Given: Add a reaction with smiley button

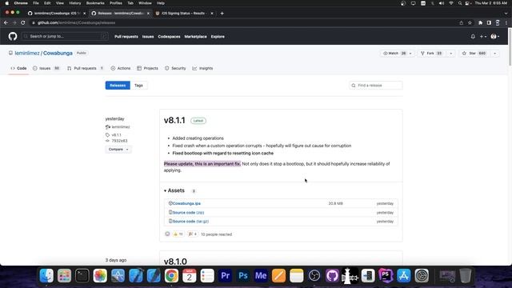Looking at the screenshot, I should coord(167,234).
